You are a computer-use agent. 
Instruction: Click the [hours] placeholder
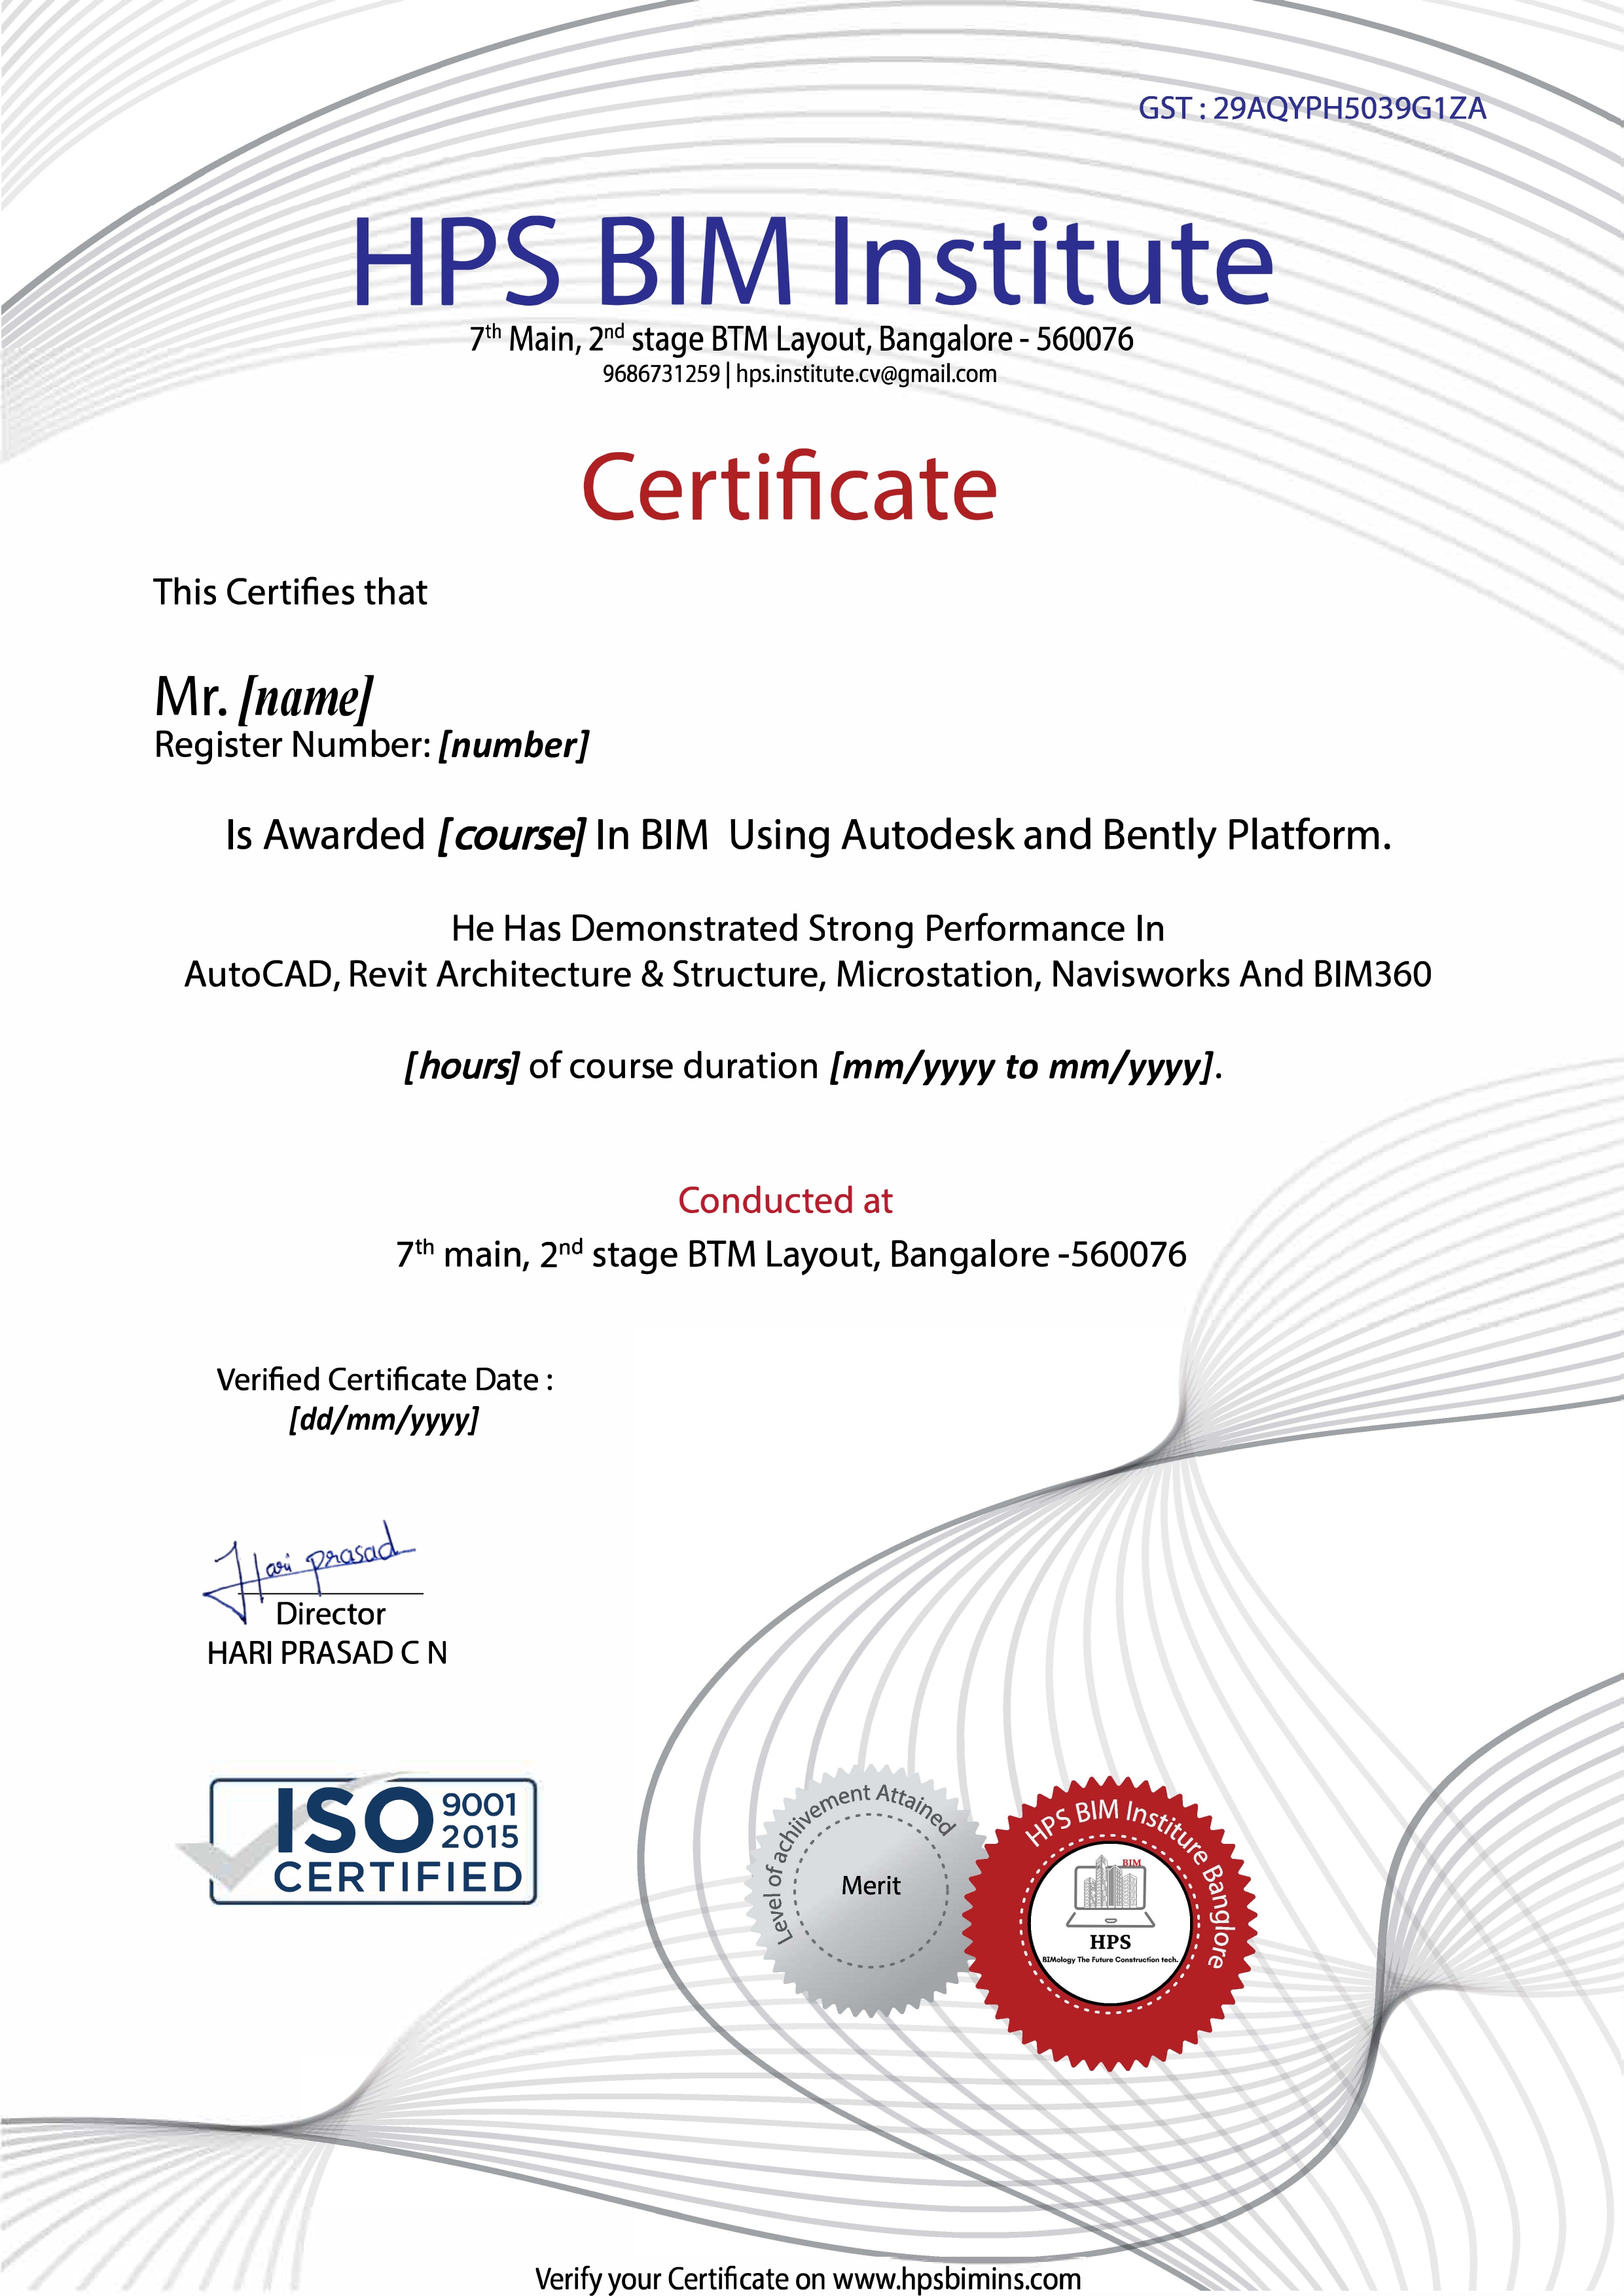(x=461, y=1066)
